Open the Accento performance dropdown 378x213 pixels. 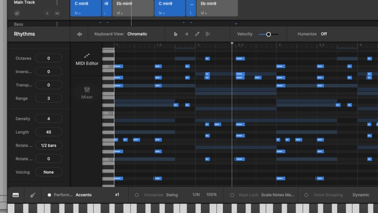(83, 195)
